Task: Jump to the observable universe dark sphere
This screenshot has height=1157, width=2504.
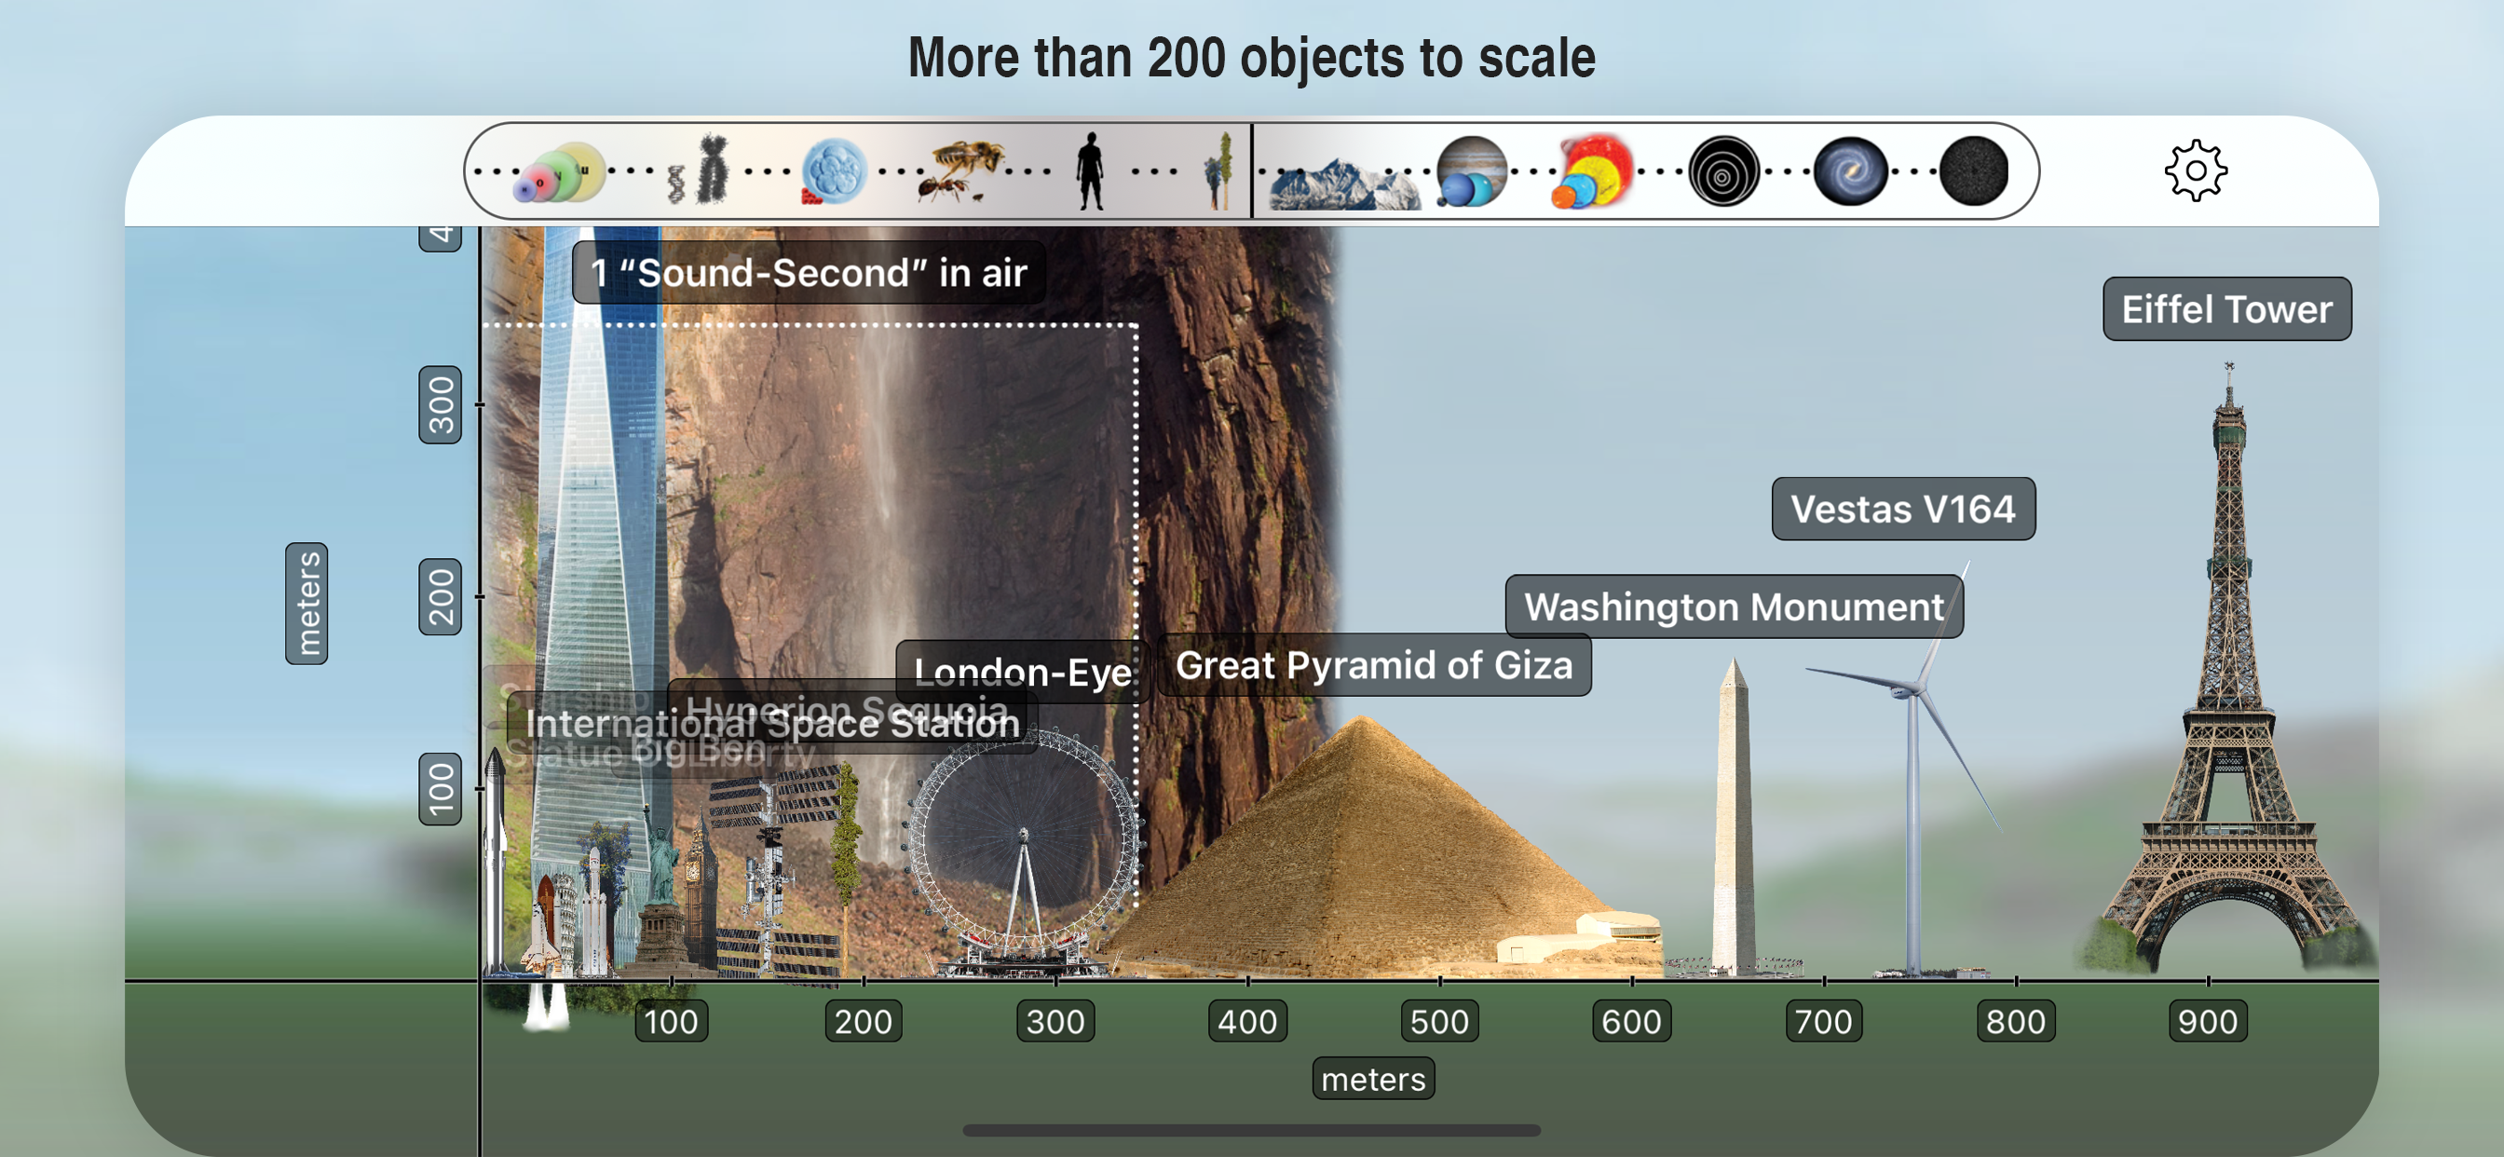Action: pos(1973,171)
